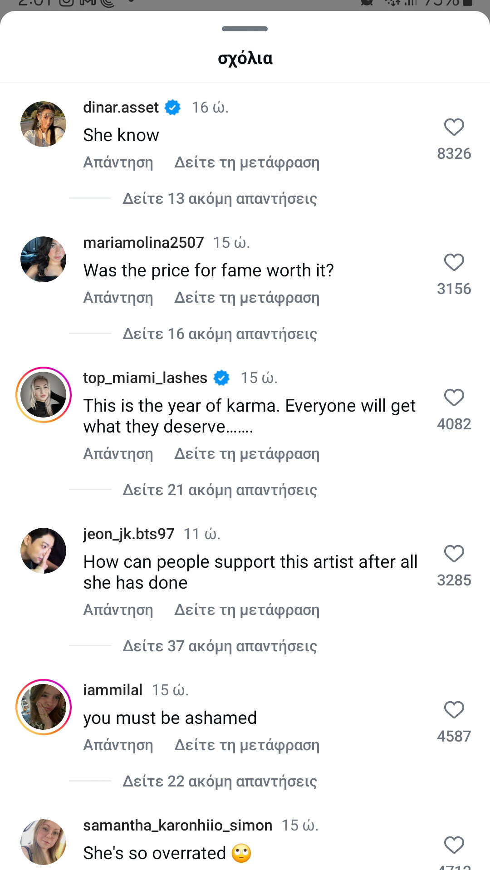
Task: Like the dinar.asset comment
Action: click(x=454, y=128)
